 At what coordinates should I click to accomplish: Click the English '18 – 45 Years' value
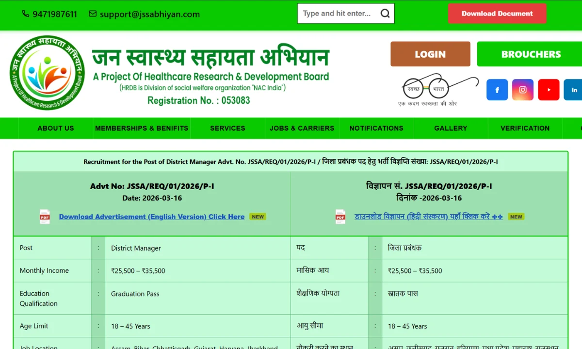point(130,326)
